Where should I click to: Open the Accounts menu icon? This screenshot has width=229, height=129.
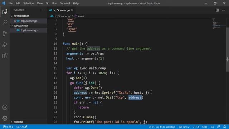point(5,107)
